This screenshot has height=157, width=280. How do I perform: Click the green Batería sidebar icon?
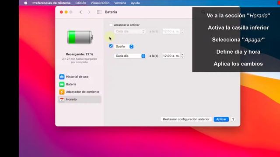coord(62,84)
